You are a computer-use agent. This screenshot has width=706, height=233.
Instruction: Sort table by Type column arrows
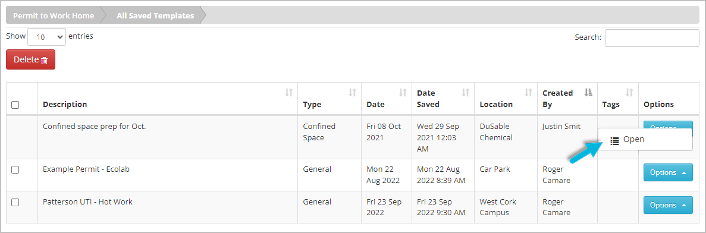click(x=353, y=93)
